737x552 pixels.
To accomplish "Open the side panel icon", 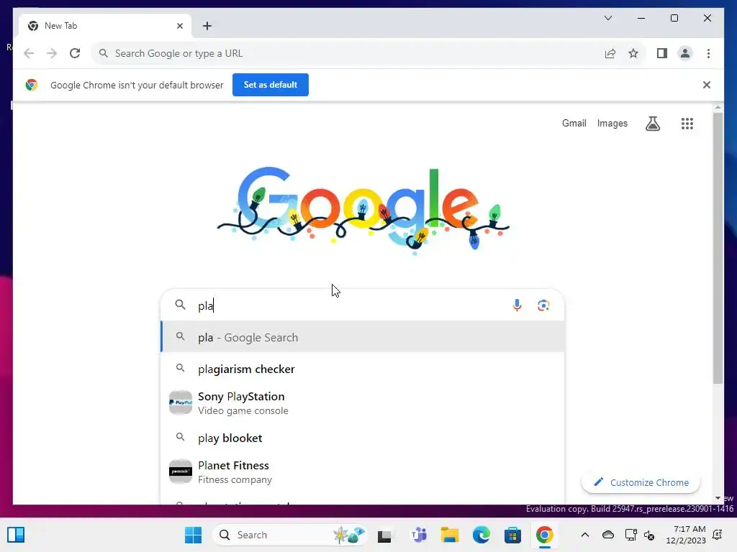I will pos(662,53).
